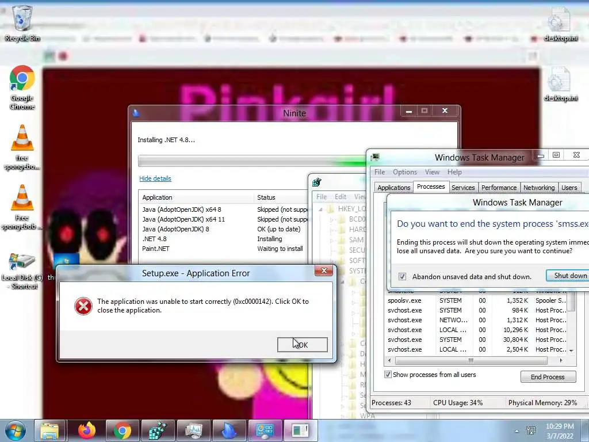Select svchost.exe row using 30,804 K
This screenshot has height=442, width=589.
click(476, 340)
